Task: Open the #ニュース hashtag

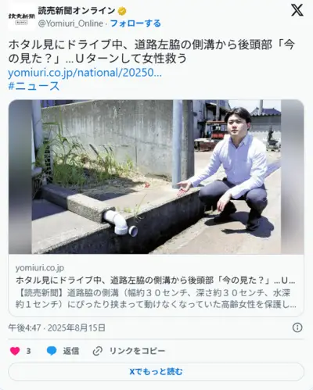Action: pos(34,86)
